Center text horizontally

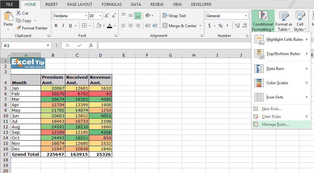(131, 26)
